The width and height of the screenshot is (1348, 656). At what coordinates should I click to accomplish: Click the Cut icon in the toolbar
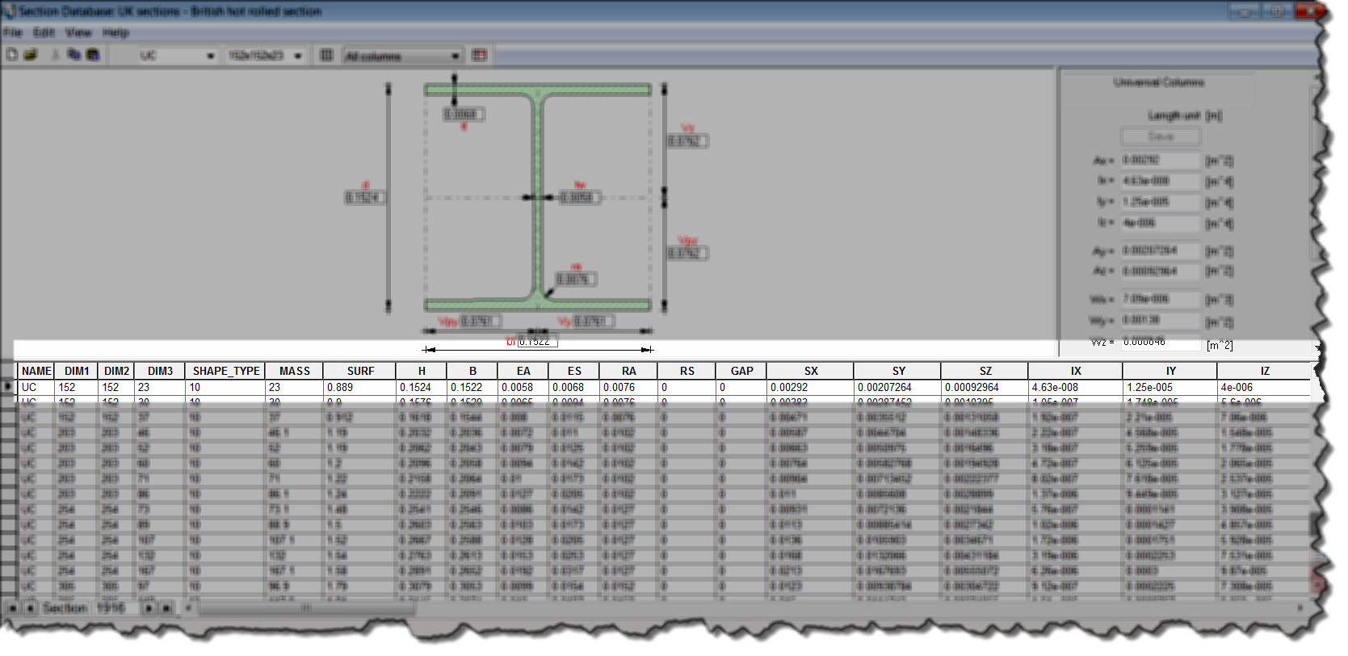(x=56, y=55)
